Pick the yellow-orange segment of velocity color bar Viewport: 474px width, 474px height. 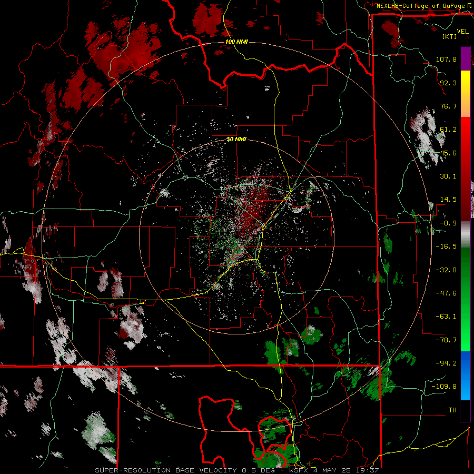[x=465, y=94]
